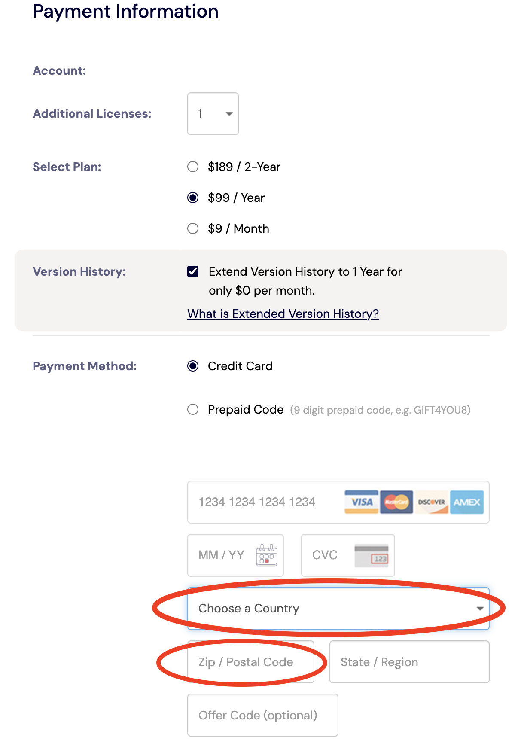The image size is (524, 740).
Task: Click the Zip / Postal Code field
Action: (x=250, y=662)
